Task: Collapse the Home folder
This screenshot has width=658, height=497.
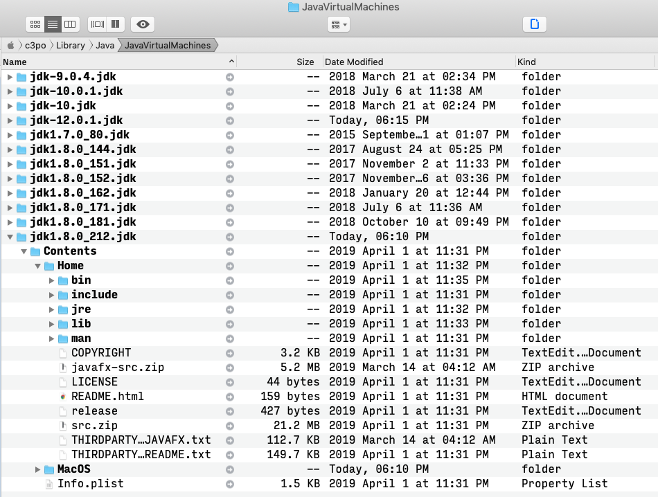Action: pyautogui.click(x=38, y=266)
